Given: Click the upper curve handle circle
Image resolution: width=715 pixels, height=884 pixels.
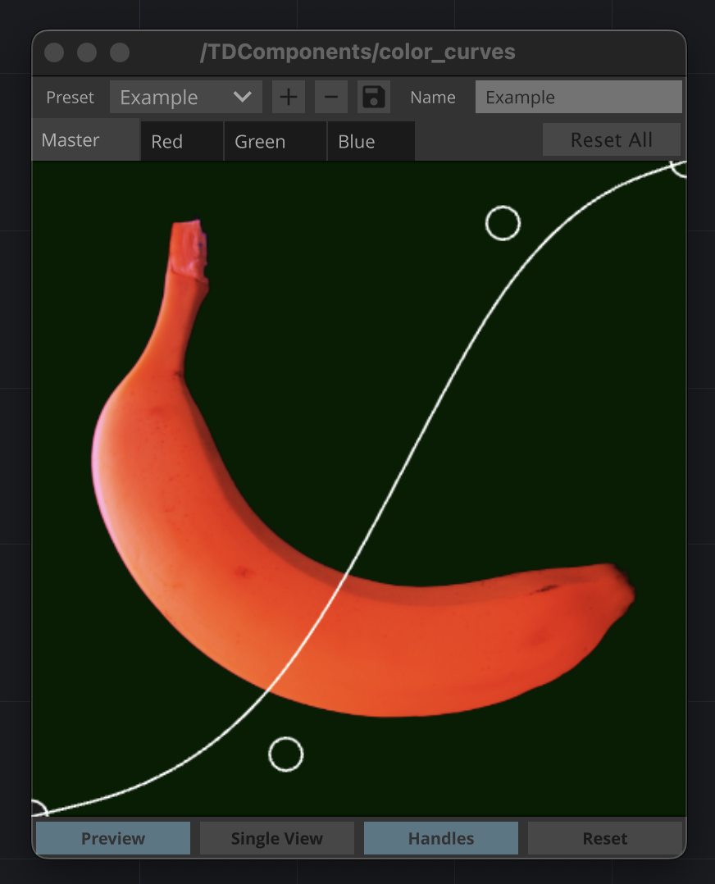Looking at the screenshot, I should click(503, 223).
